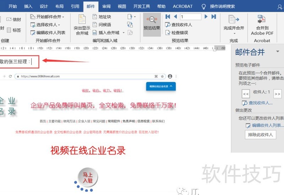The height and width of the screenshot is (195, 284).
Task: Insert 地址块 address block
Action: [102, 17]
